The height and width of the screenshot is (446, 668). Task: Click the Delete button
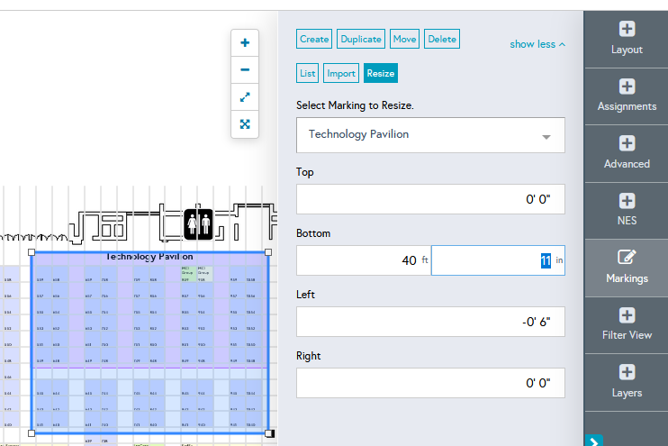click(x=442, y=39)
